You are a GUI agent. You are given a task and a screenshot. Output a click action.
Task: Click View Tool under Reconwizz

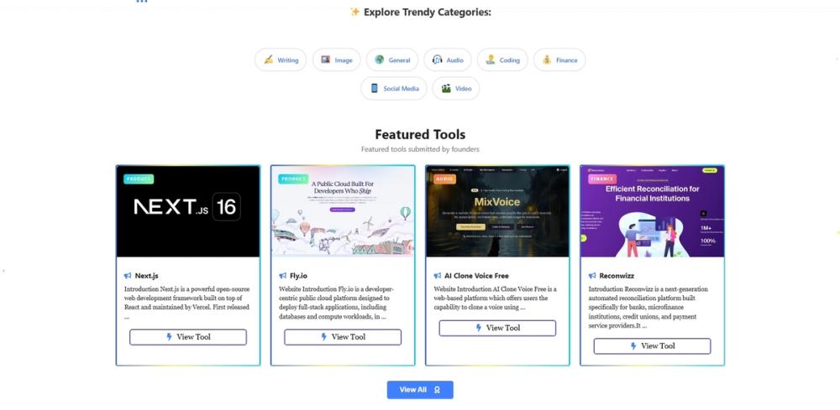pyautogui.click(x=652, y=345)
